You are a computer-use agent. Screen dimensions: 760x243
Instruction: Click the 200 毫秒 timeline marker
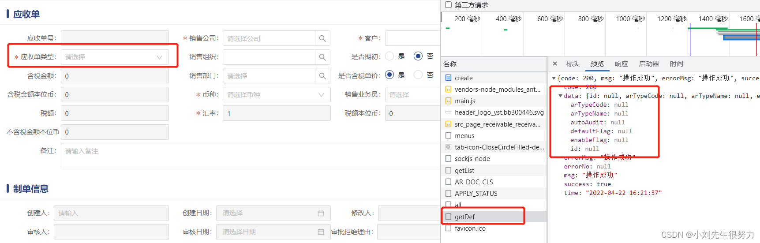[x=467, y=19]
